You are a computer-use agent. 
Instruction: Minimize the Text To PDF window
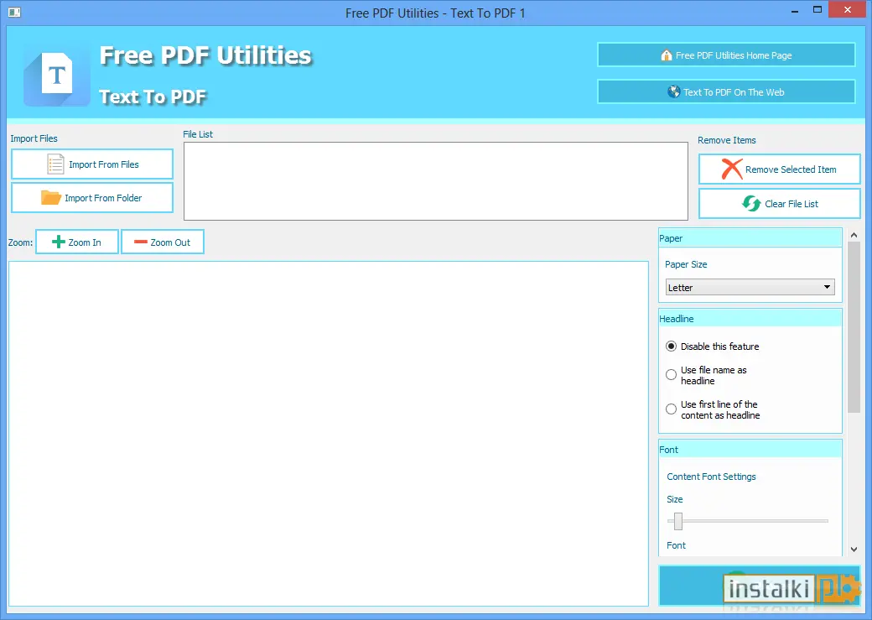[x=795, y=11]
